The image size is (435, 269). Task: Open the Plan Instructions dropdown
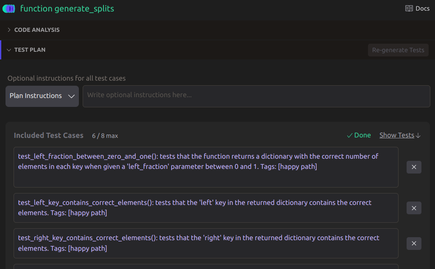(42, 96)
